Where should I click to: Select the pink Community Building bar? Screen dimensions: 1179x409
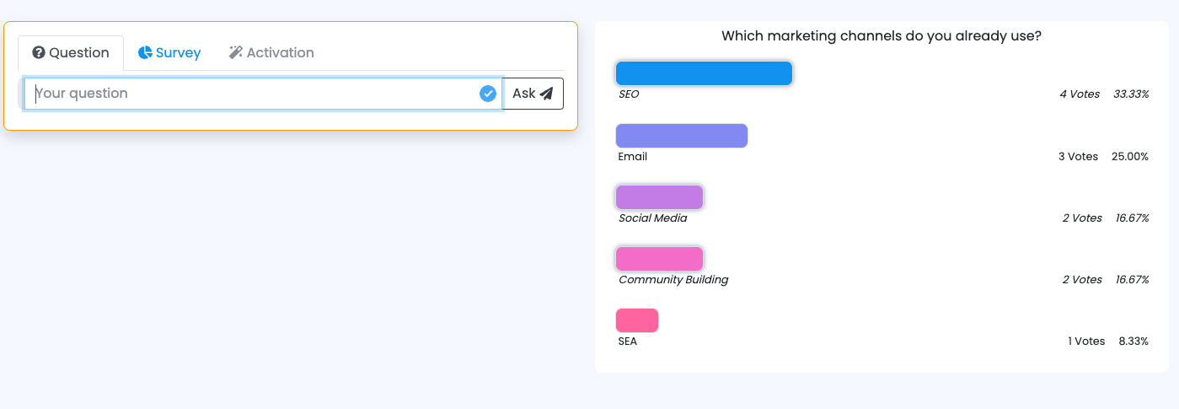tap(659, 259)
